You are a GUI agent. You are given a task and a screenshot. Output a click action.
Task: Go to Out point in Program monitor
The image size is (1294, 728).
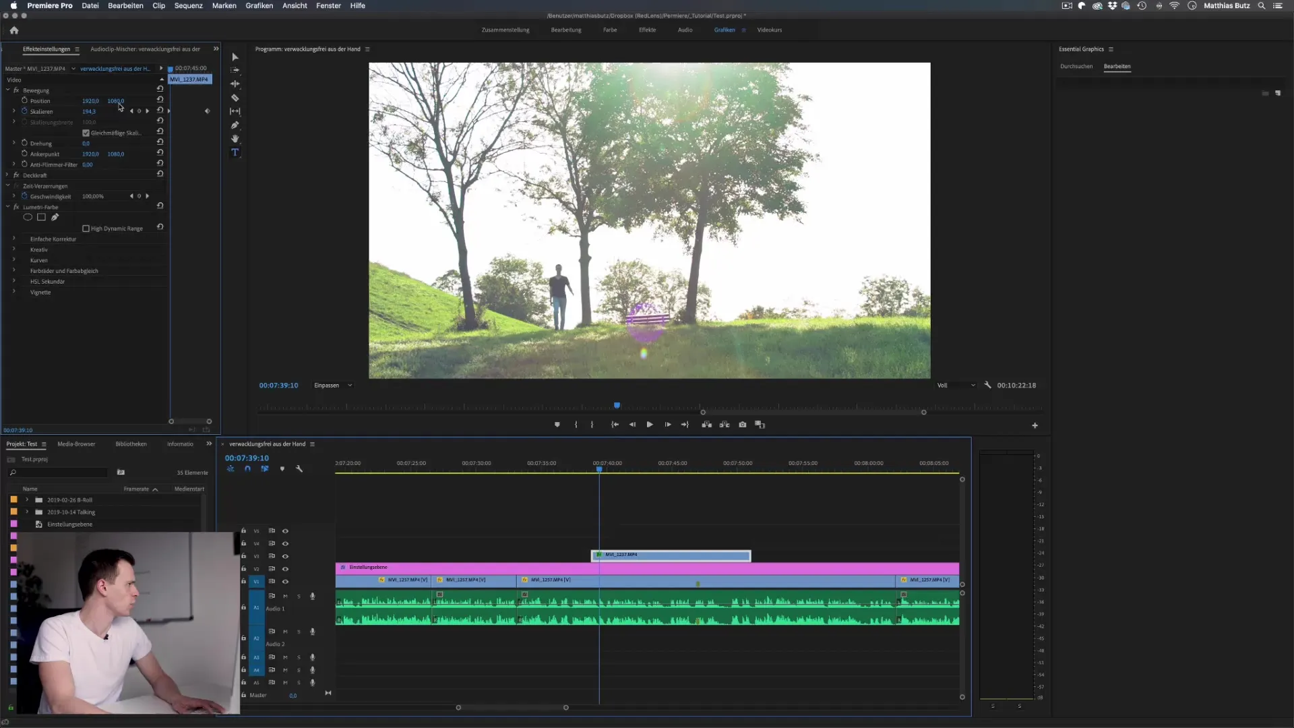(x=685, y=425)
